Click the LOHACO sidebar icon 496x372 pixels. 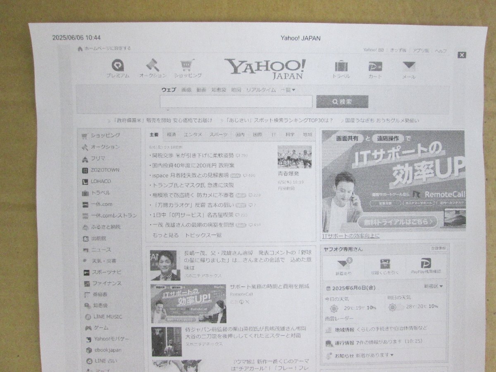click(85, 181)
